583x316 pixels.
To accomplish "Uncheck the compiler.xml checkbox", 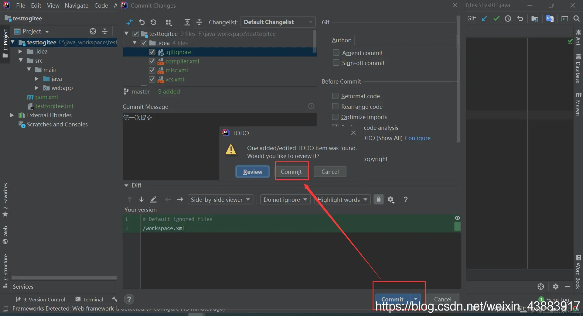I will pos(152,61).
